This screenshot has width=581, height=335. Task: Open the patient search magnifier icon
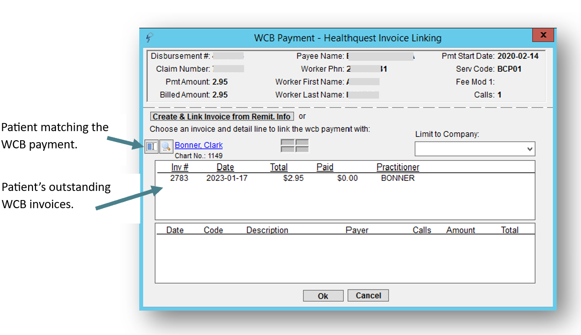pyautogui.click(x=166, y=146)
